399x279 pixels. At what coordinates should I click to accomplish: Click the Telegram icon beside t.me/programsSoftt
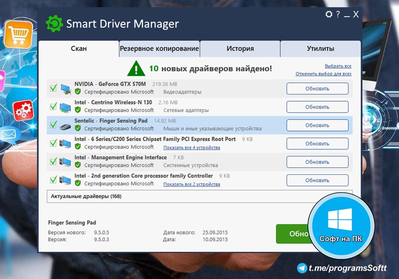[302, 268]
